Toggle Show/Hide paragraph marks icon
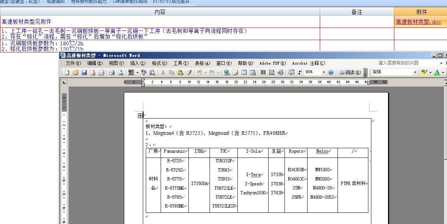This screenshot has height=224, width=447. point(300,72)
